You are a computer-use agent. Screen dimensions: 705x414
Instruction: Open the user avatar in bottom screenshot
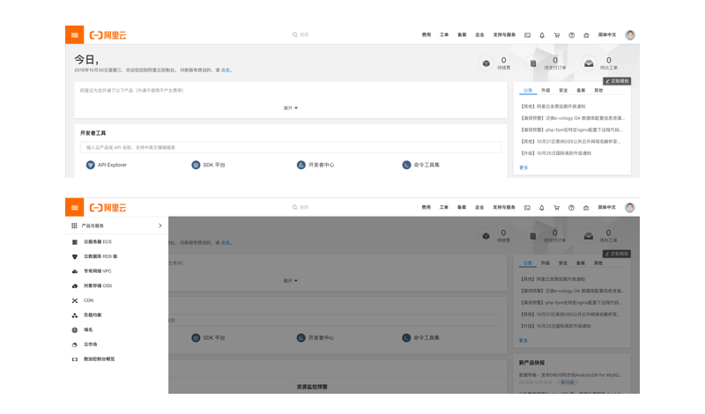click(630, 208)
